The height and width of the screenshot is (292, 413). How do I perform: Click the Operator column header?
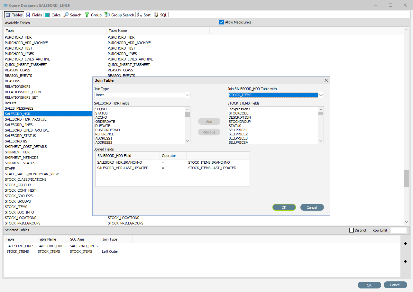click(173, 156)
